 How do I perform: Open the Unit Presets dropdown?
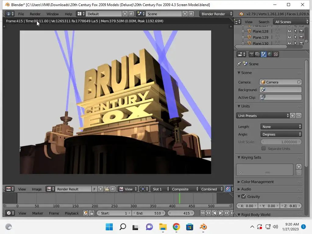(263, 115)
